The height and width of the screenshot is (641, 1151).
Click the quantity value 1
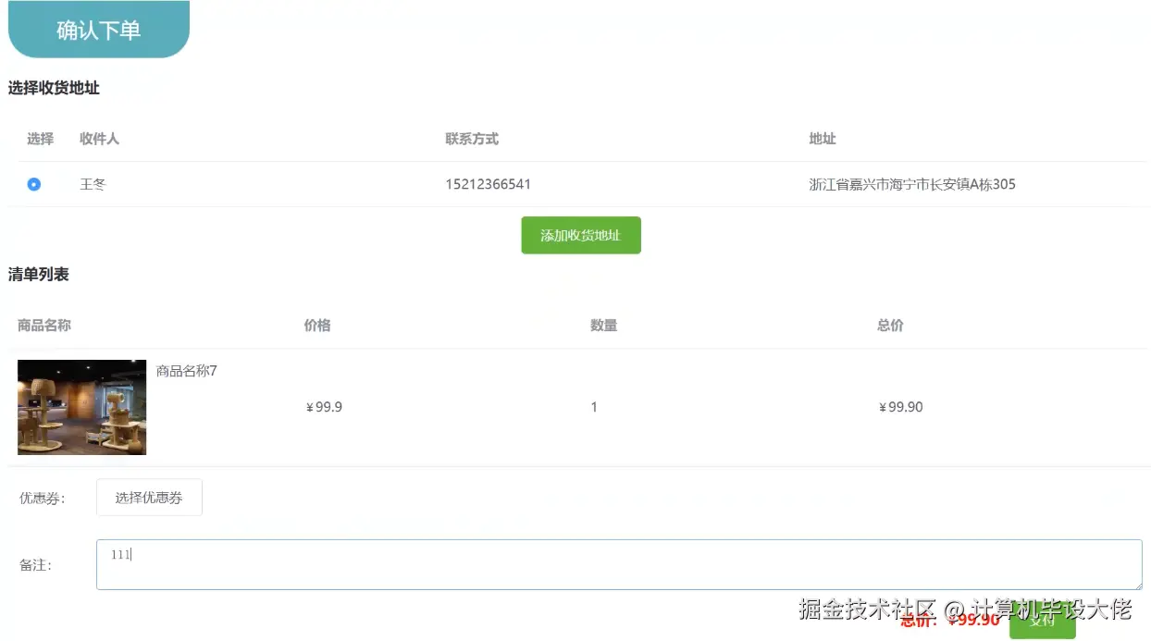pyautogui.click(x=593, y=407)
